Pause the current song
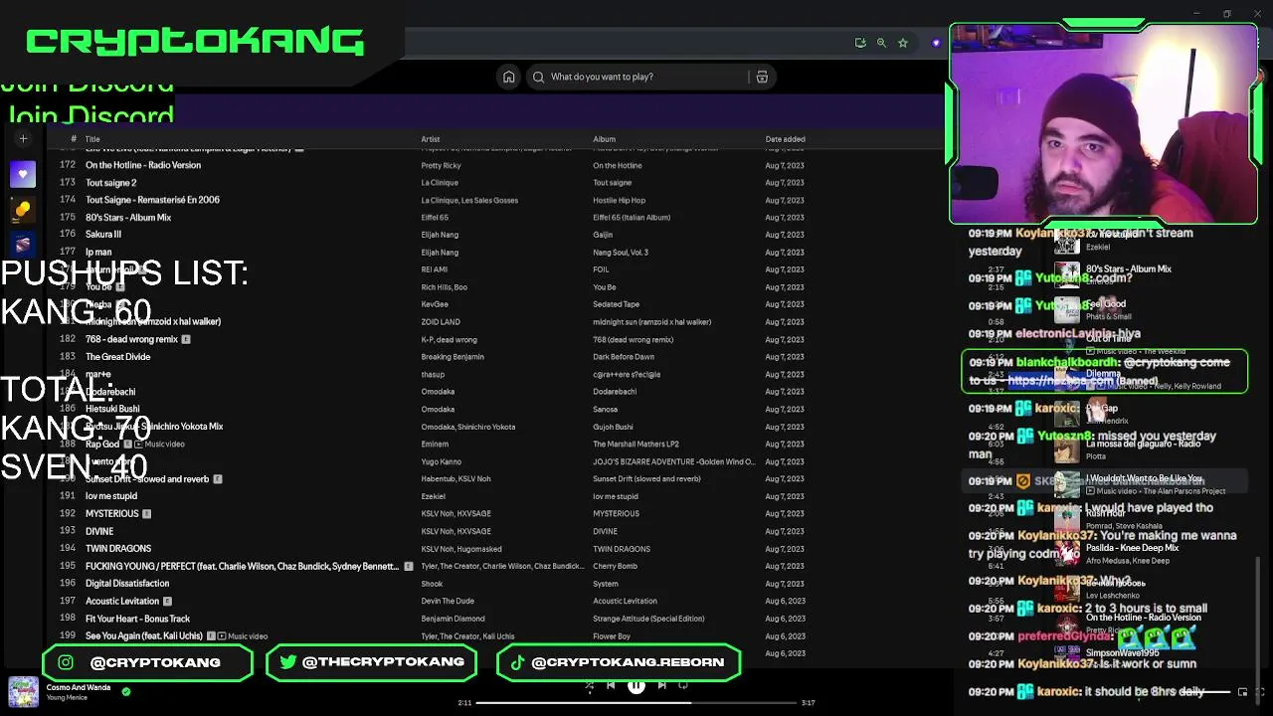The height and width of the screenshot is (716, 1273). [x=636, y=685]
